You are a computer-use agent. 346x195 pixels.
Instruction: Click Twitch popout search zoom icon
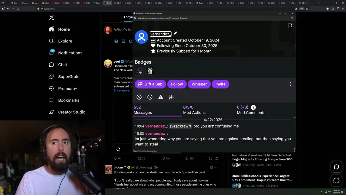click(292, 18)
